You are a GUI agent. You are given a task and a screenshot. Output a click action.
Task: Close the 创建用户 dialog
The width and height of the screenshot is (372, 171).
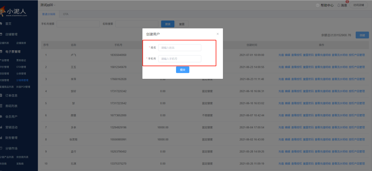pyautogui.click(x=217, y=34)
